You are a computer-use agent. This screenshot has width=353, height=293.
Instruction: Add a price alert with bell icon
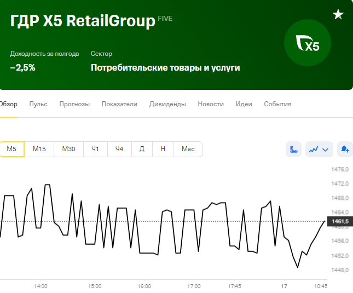(345, 149)
